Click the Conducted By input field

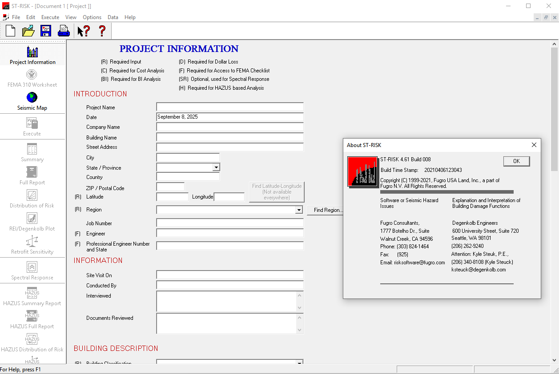230,285
